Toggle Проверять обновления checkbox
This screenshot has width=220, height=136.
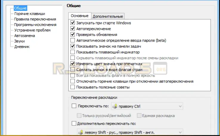coord(72,34)
